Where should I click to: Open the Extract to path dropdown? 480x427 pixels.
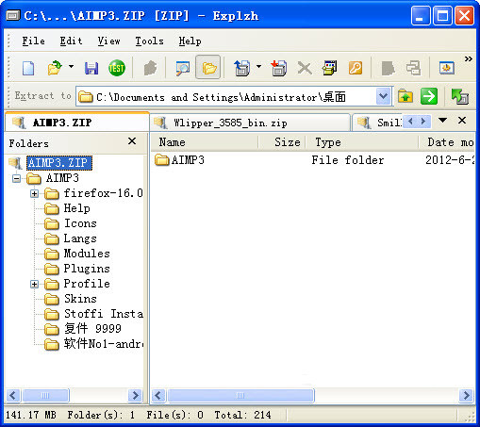pyautogui.click(x=383, y=96)
